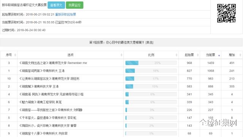This screenshot has height=137, width=243.
Task: Click the green 我要监控 button
Action: tap(74, 5)
